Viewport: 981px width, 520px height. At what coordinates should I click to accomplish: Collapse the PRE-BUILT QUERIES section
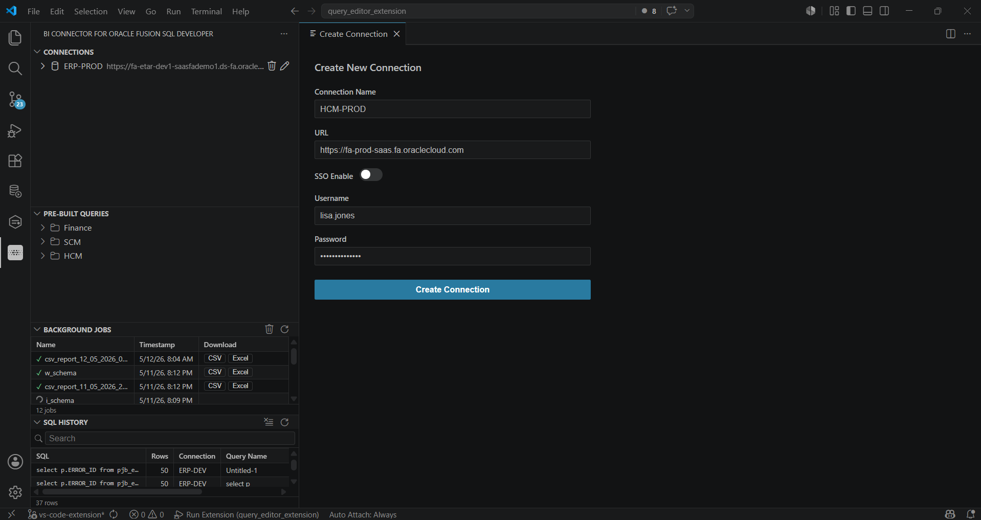coord(37,213)
